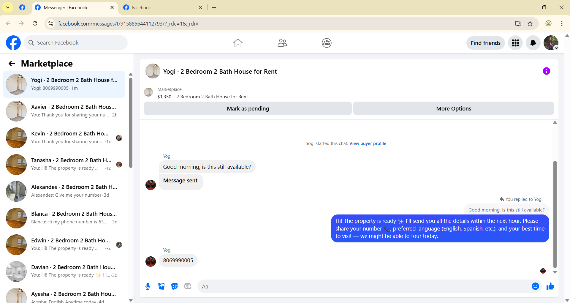Open the Blanca conversation
The image size is (570, 303).
[64, 218]
